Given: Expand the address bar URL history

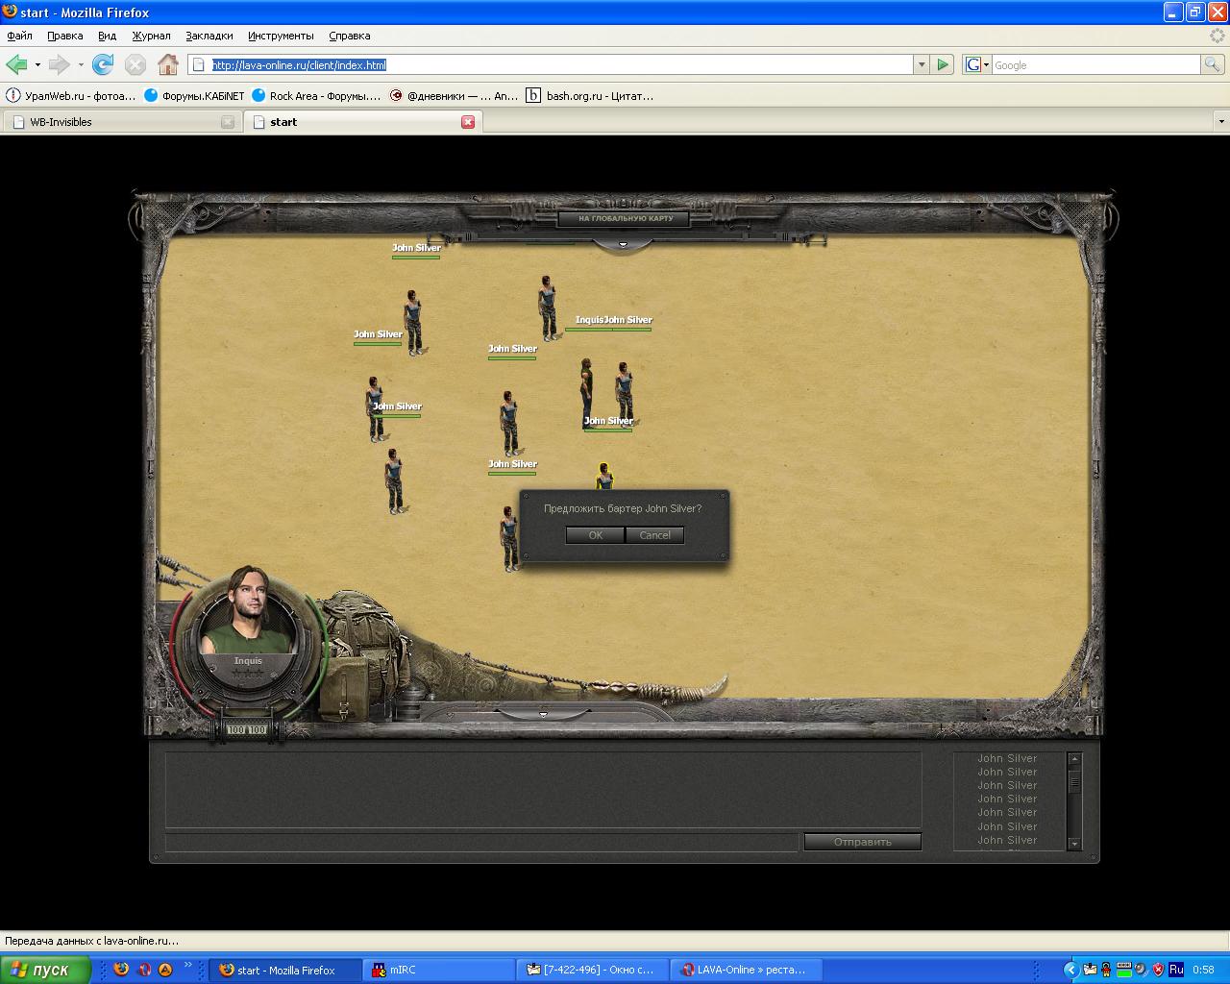Looking at the screenshot, I should (x=922, y=64).
